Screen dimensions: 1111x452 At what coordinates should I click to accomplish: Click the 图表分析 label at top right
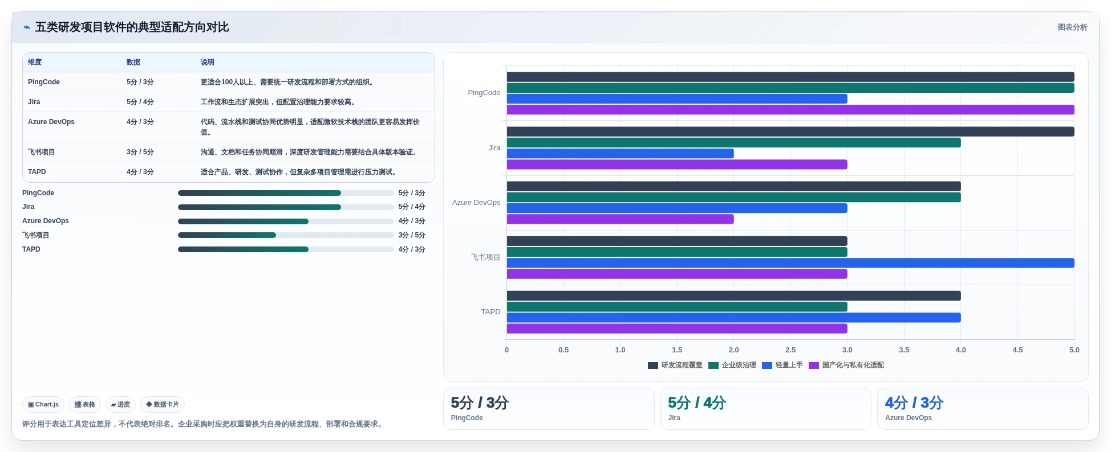(1072, 27)
